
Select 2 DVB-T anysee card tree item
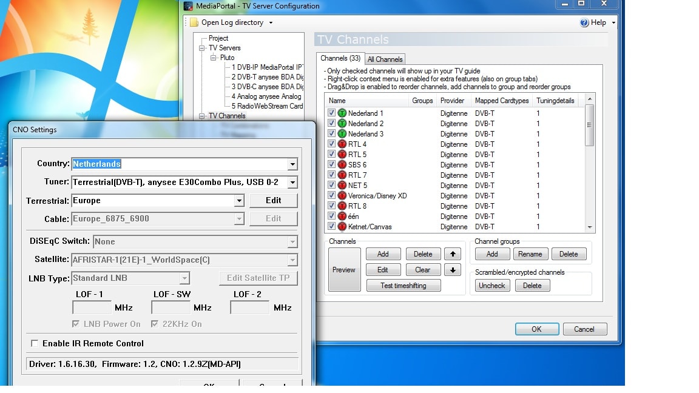pyautogui.click(x=268, y=77)
